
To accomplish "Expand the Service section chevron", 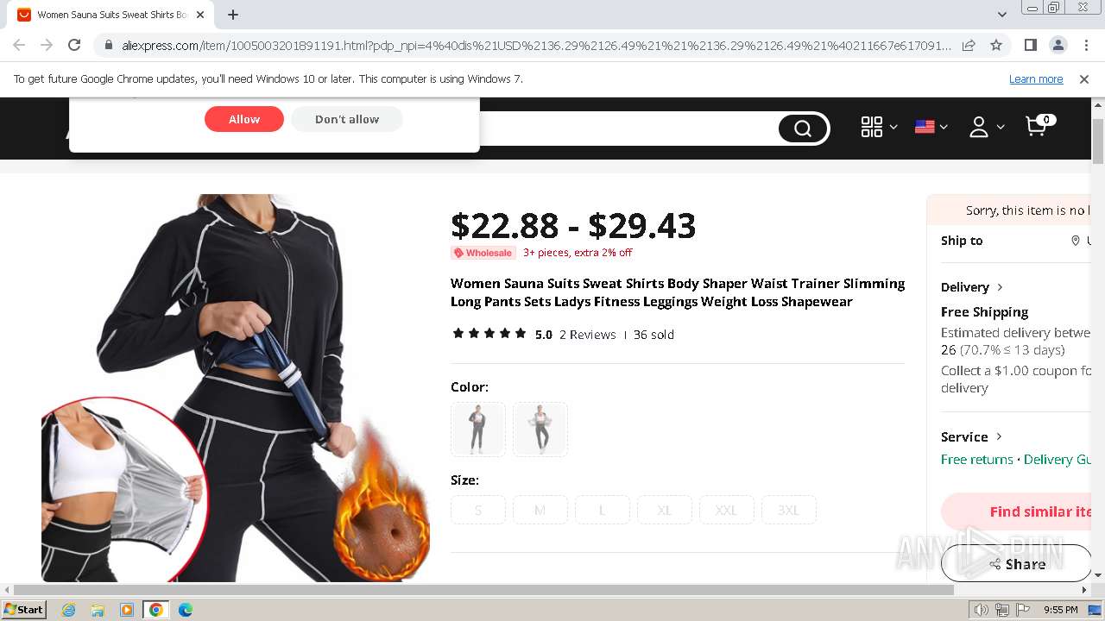I will coord(999,436).
